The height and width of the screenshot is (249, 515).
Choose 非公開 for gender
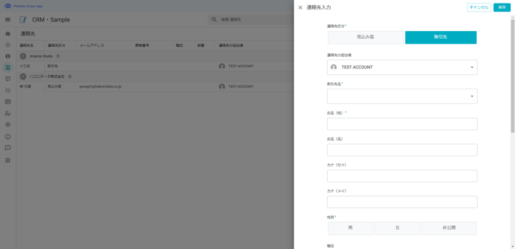click(449, 228)
